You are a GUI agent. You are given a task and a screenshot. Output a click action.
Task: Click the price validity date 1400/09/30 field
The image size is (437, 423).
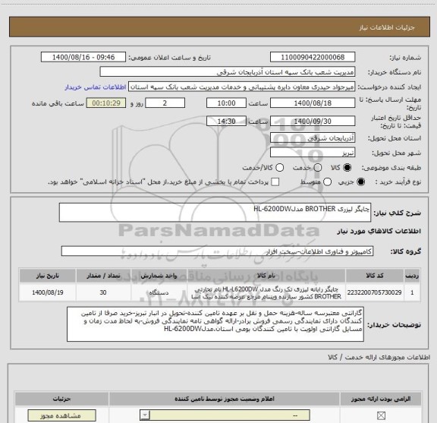(313, 121)
